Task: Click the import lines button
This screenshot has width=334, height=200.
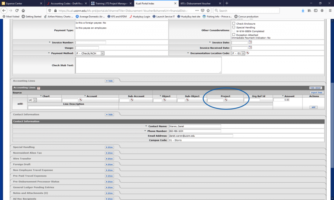Action: tap(316, 92)
